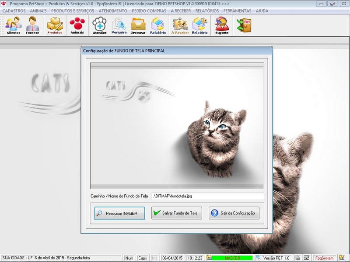Image resolution: width=350 pixels, height=262 pixels.
Task: Open the ATENDIMENTO menu
Action: click(x=113, y=10)
